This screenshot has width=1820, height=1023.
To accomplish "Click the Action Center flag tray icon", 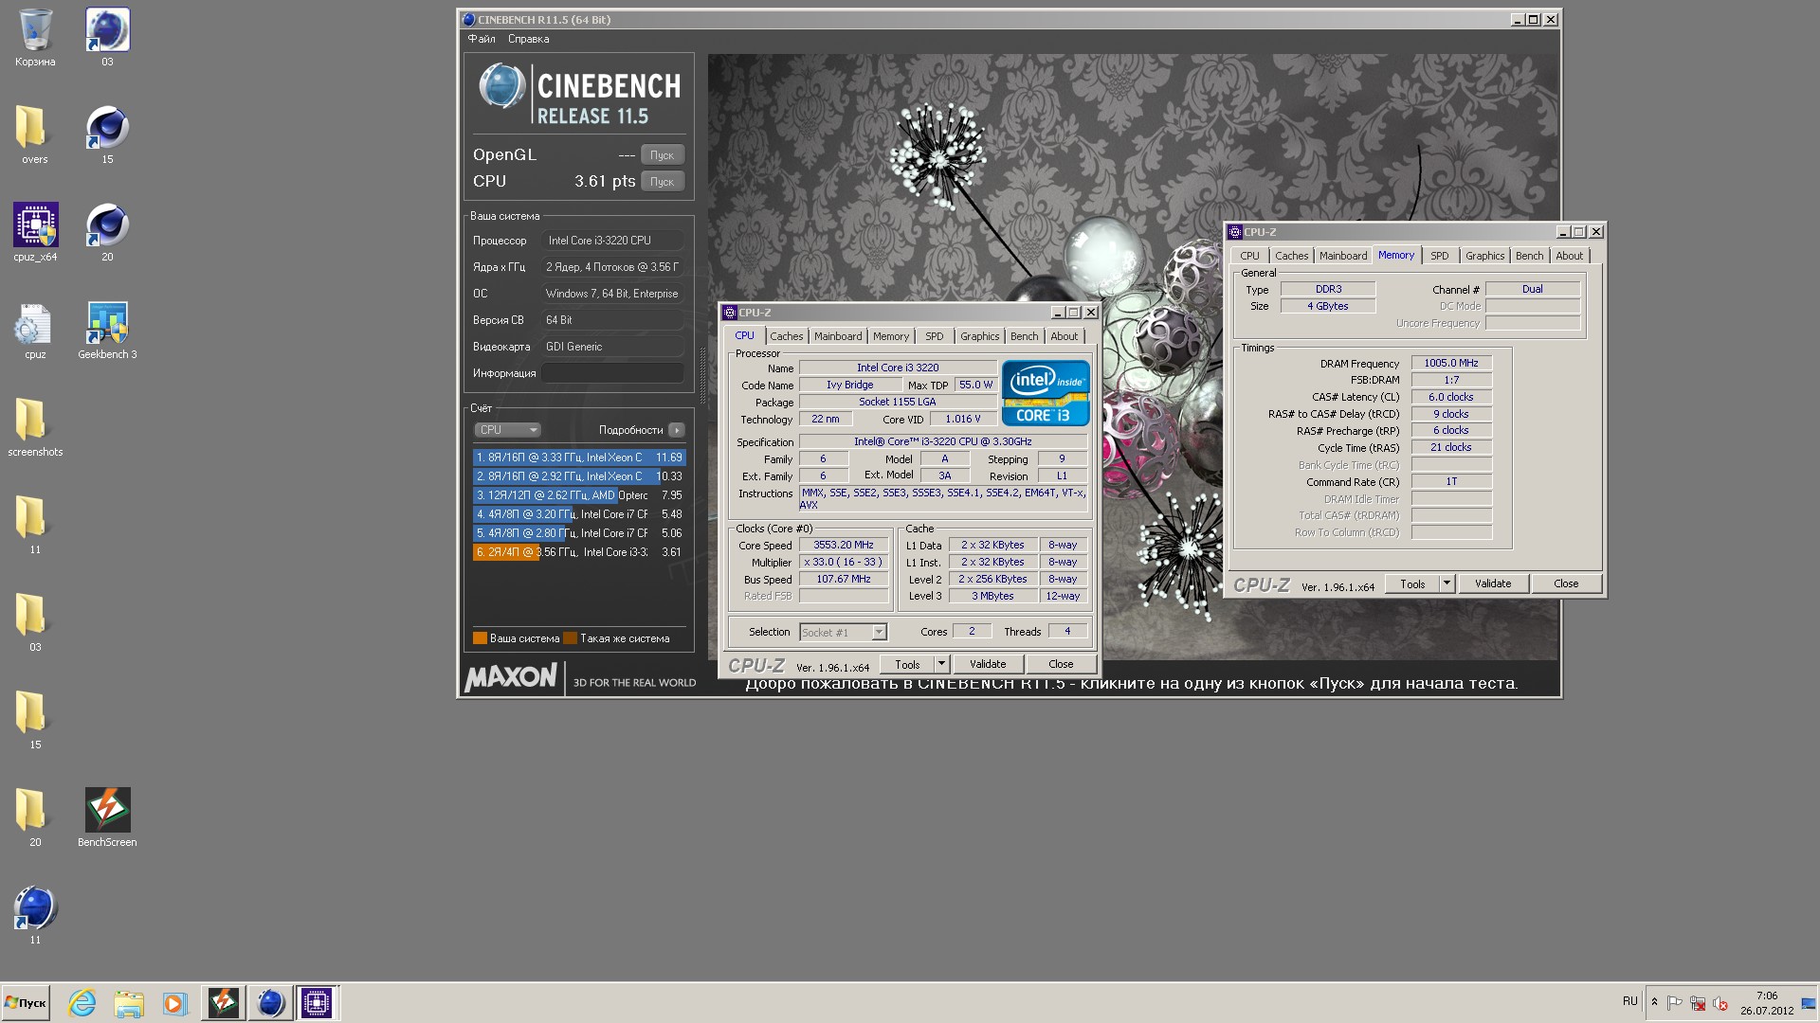I will pos(1675,1003).
